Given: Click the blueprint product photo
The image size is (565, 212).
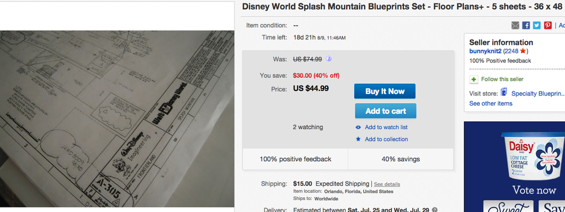Looking at the screenshot, I should 117,119.
